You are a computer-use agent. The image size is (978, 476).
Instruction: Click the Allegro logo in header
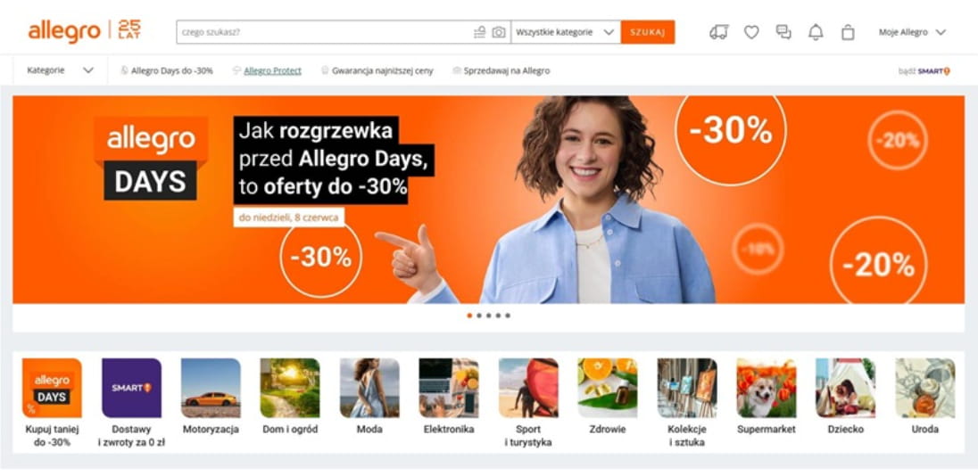tap(64, 31)
